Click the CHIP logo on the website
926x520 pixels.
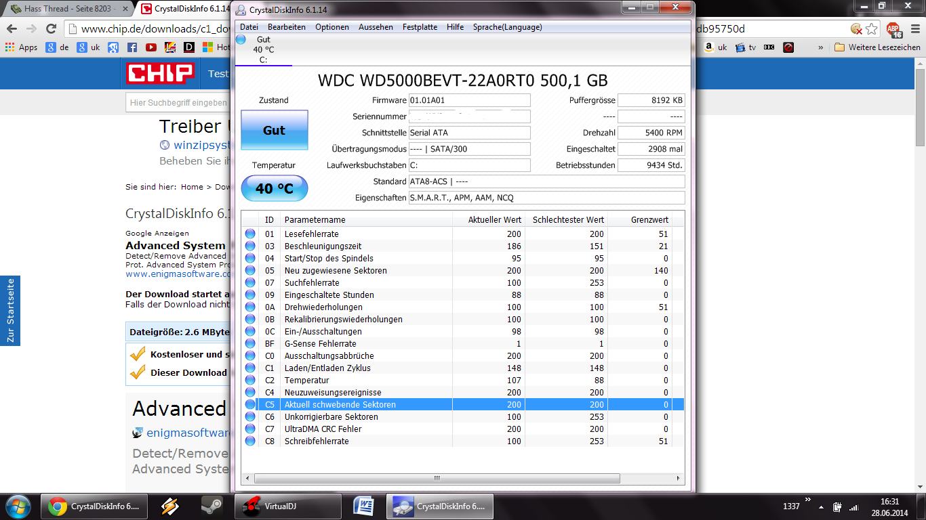point(161,73)
